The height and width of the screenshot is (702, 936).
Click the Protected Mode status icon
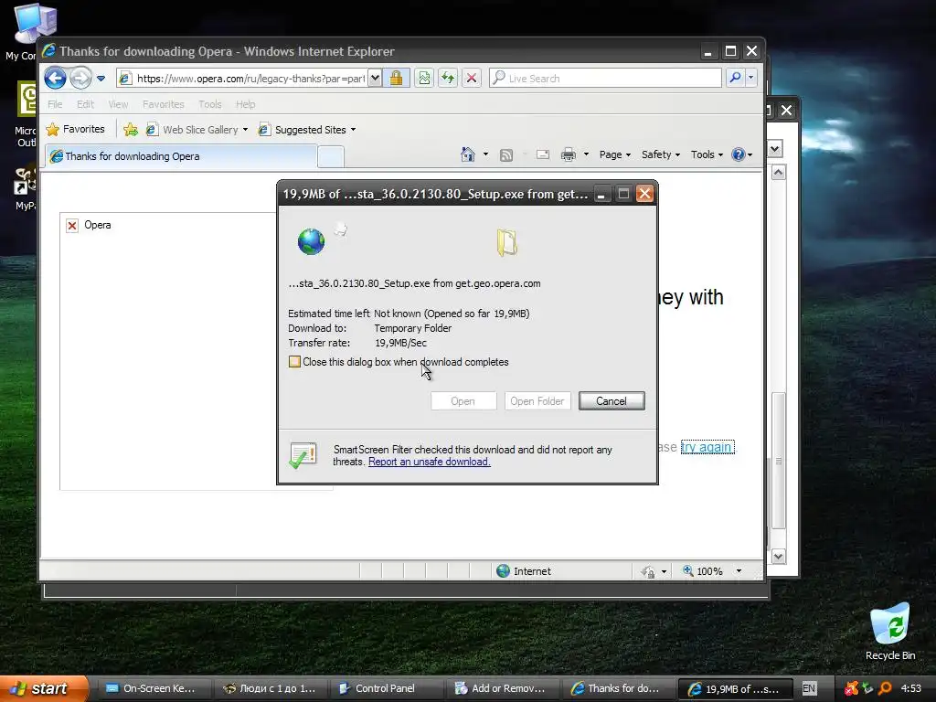648,571
